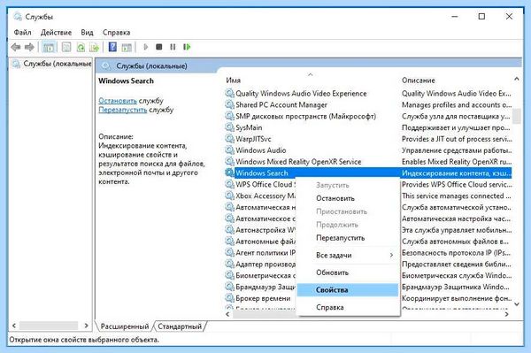Open the Вид menu
The width and height of the screenshot is (531, 353).
(x=87, y=33)
